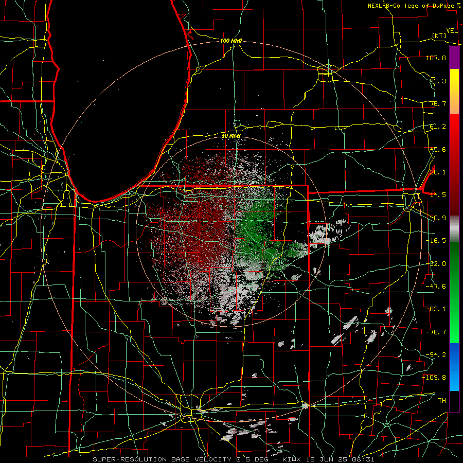
Task: Click the Super-Resolution Base Velocity caption
Action: tap(234, 459)
